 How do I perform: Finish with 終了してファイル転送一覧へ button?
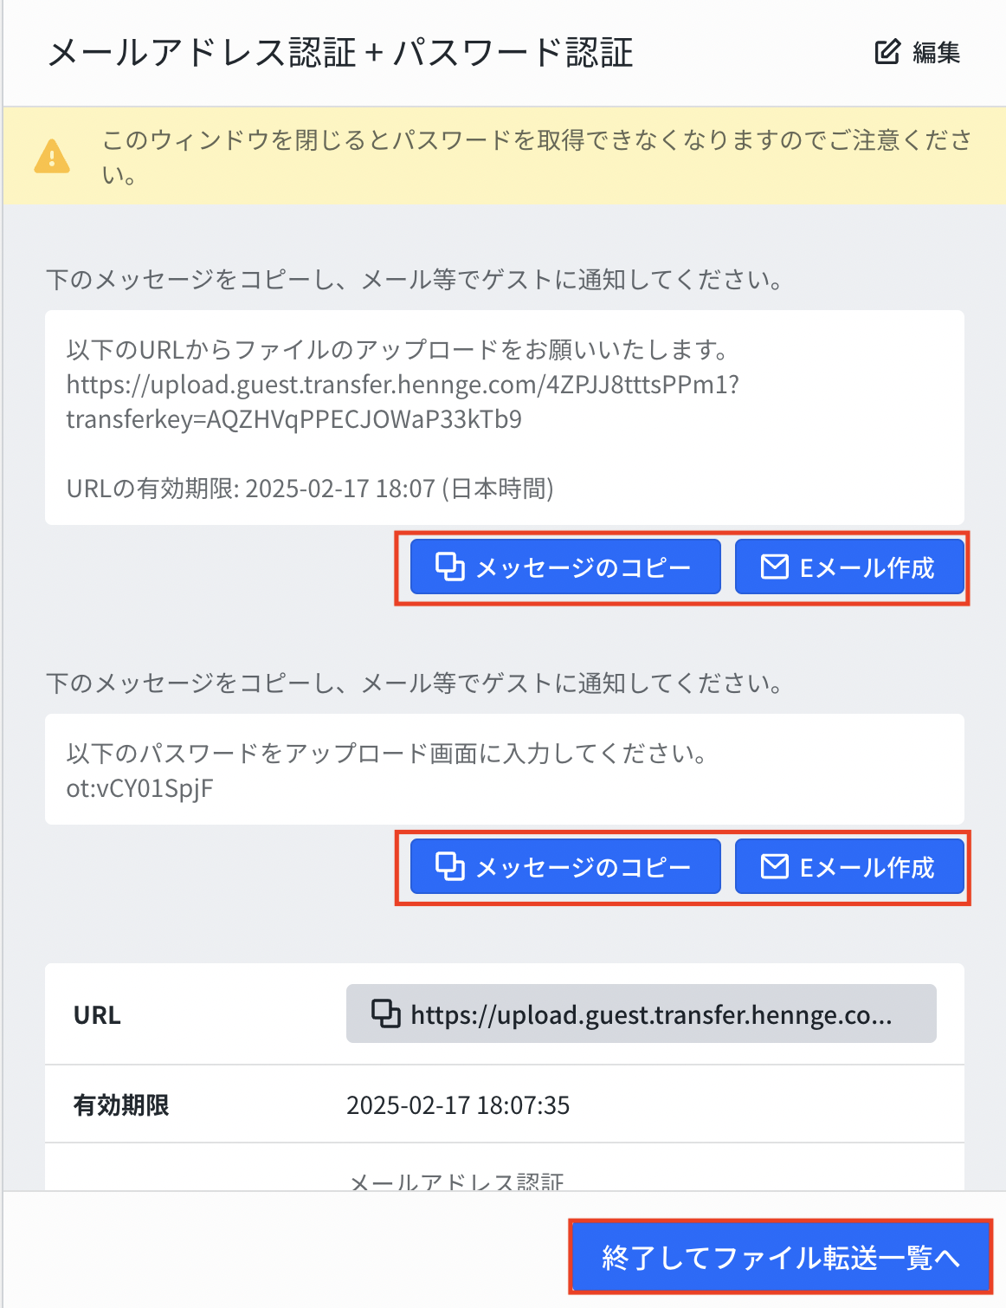coord(780,1257)
